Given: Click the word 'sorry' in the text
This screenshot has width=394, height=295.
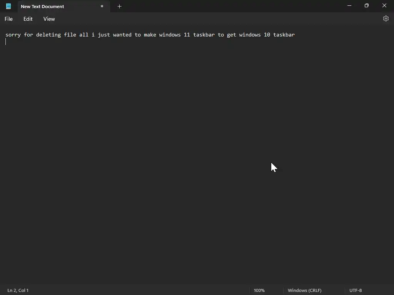Looking at the screenshot, I should click(x=13, y=35).
